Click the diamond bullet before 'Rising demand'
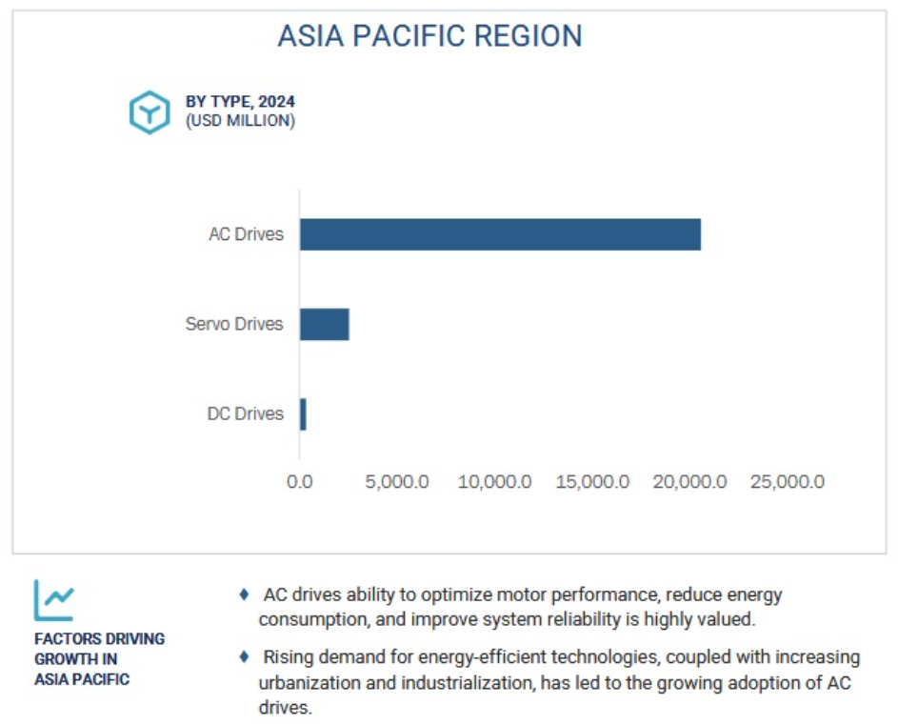The image size is (898, 725). click(245, 656)
